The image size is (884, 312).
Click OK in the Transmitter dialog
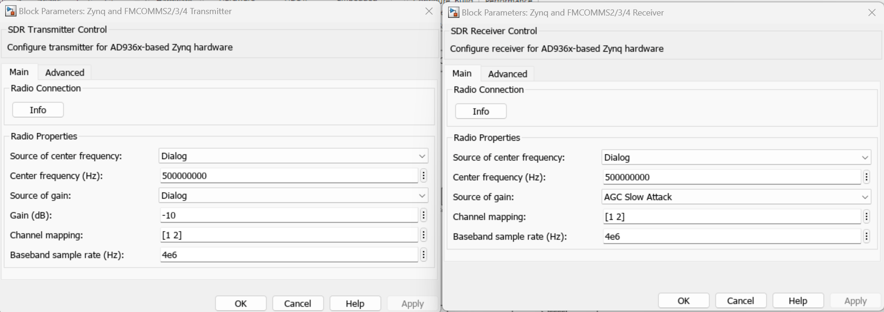pyautogui.click(x=241, y=304)
